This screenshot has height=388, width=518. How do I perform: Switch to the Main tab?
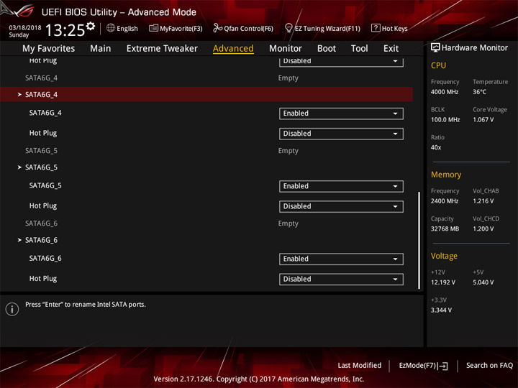click(101, 49)
